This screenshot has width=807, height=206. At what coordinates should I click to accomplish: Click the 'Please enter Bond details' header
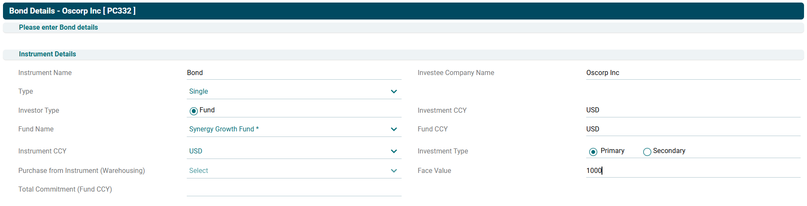click(58, 28)
